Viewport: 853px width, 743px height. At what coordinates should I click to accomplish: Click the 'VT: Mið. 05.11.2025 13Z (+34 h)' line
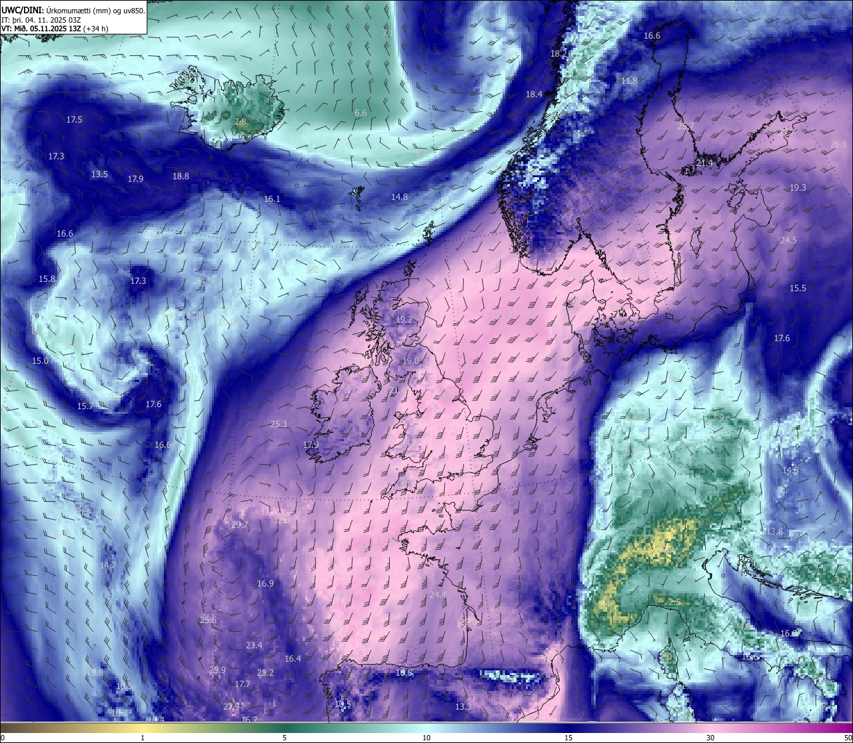tap(55, 29)
